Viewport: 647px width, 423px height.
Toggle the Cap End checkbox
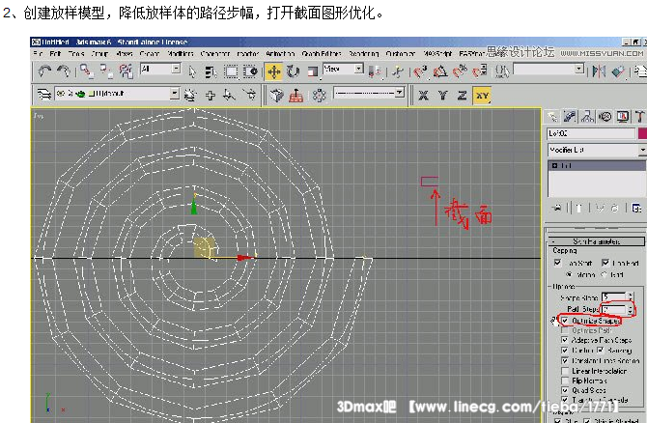[605, 263]
